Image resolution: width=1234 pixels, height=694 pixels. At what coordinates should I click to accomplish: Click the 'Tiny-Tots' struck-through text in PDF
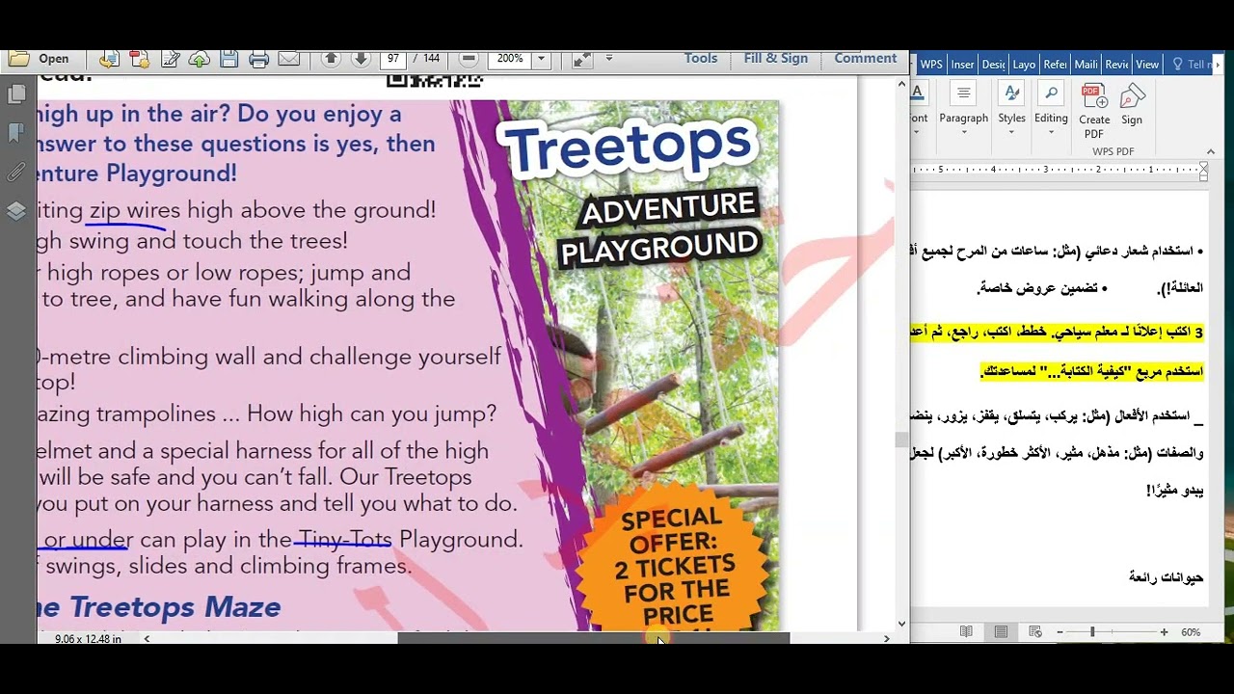point(345,540)
